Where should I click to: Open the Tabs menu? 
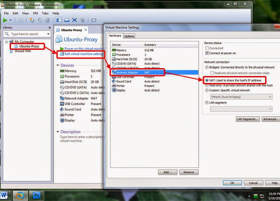pos(45,13)
